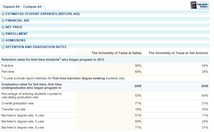
Task: Click San Antonio transfer-out rate 35%
Action: (x=205, y=110)
